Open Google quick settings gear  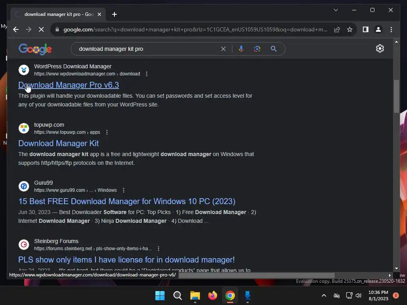click(x=380, y=48)
